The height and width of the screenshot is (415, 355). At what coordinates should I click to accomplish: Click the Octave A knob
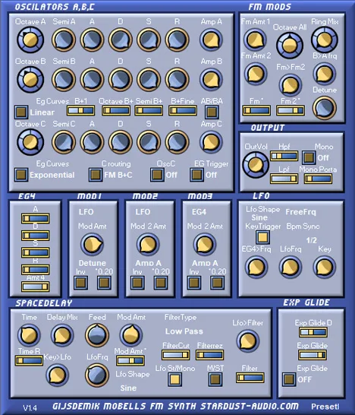pos(30,40)
